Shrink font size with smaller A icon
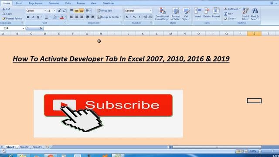This screenshot has width=279, height=157. (64, 11)
